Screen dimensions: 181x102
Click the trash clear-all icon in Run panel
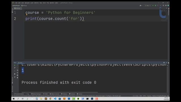[18, 78]
